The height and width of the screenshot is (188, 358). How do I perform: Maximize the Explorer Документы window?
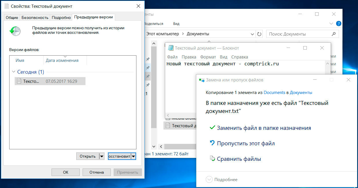coord(317,14)
